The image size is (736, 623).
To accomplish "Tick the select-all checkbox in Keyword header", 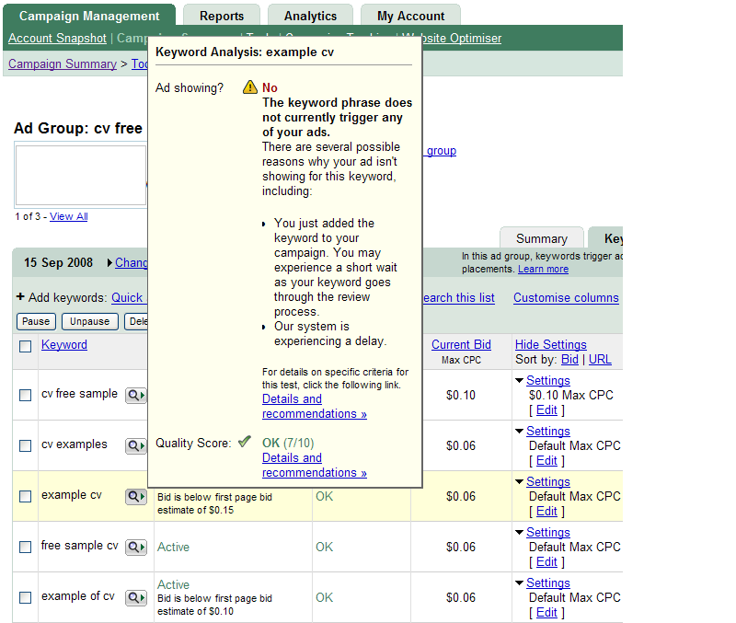I will click(26, 347).
